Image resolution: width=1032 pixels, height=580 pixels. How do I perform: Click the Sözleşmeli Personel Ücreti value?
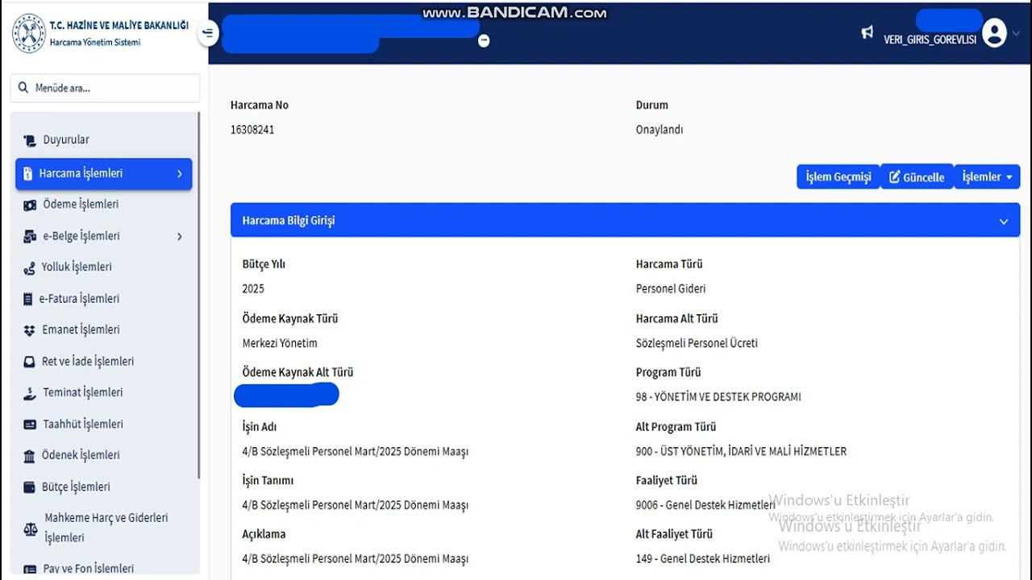point(697,343)
